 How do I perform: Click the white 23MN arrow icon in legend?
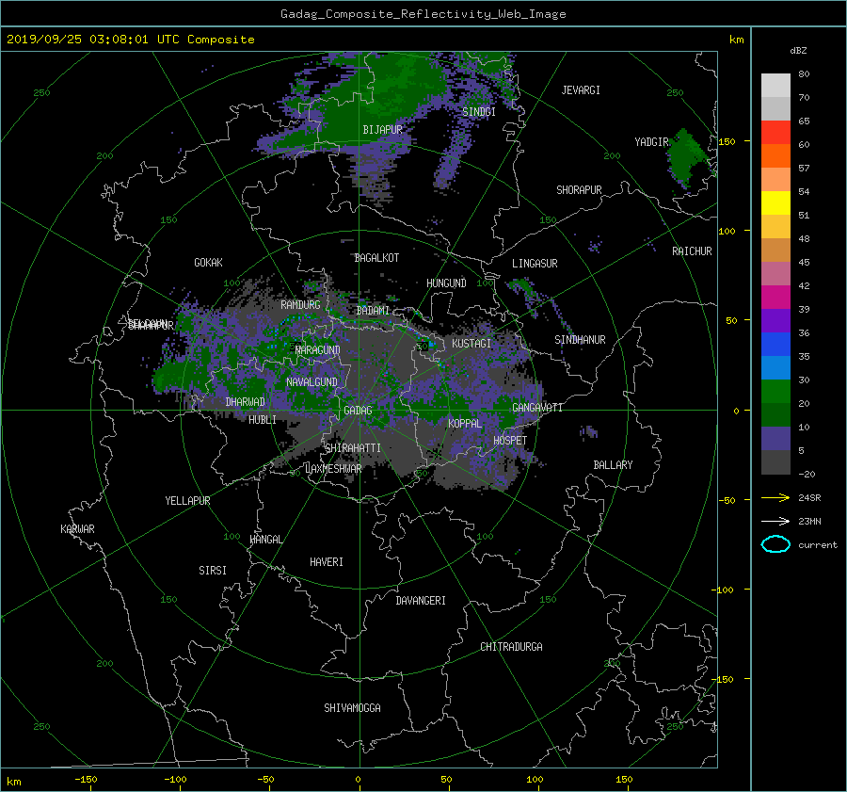775,521
